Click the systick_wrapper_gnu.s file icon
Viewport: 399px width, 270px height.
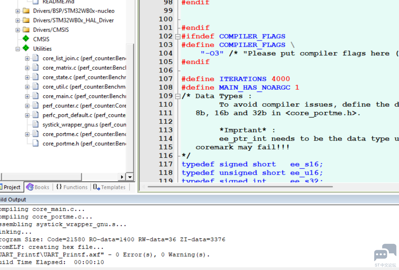pos(36,124)
